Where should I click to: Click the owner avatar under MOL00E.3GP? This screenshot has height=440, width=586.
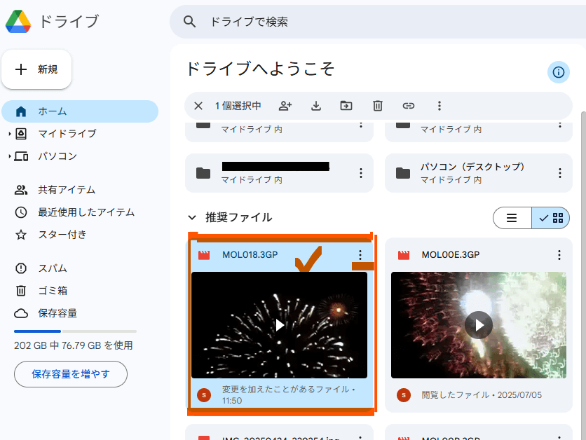click(x=404, y=394)
